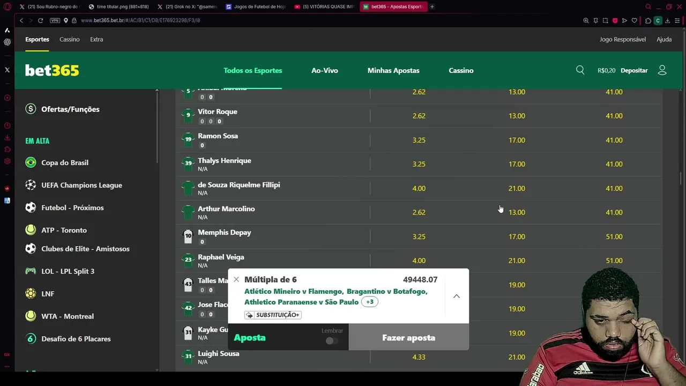
Task: Open the account profile icon
Action: click(x=662, y=70)
